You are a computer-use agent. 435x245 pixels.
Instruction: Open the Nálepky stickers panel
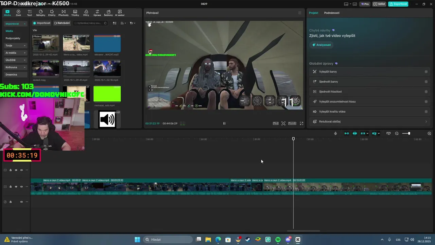coord(41,13)
